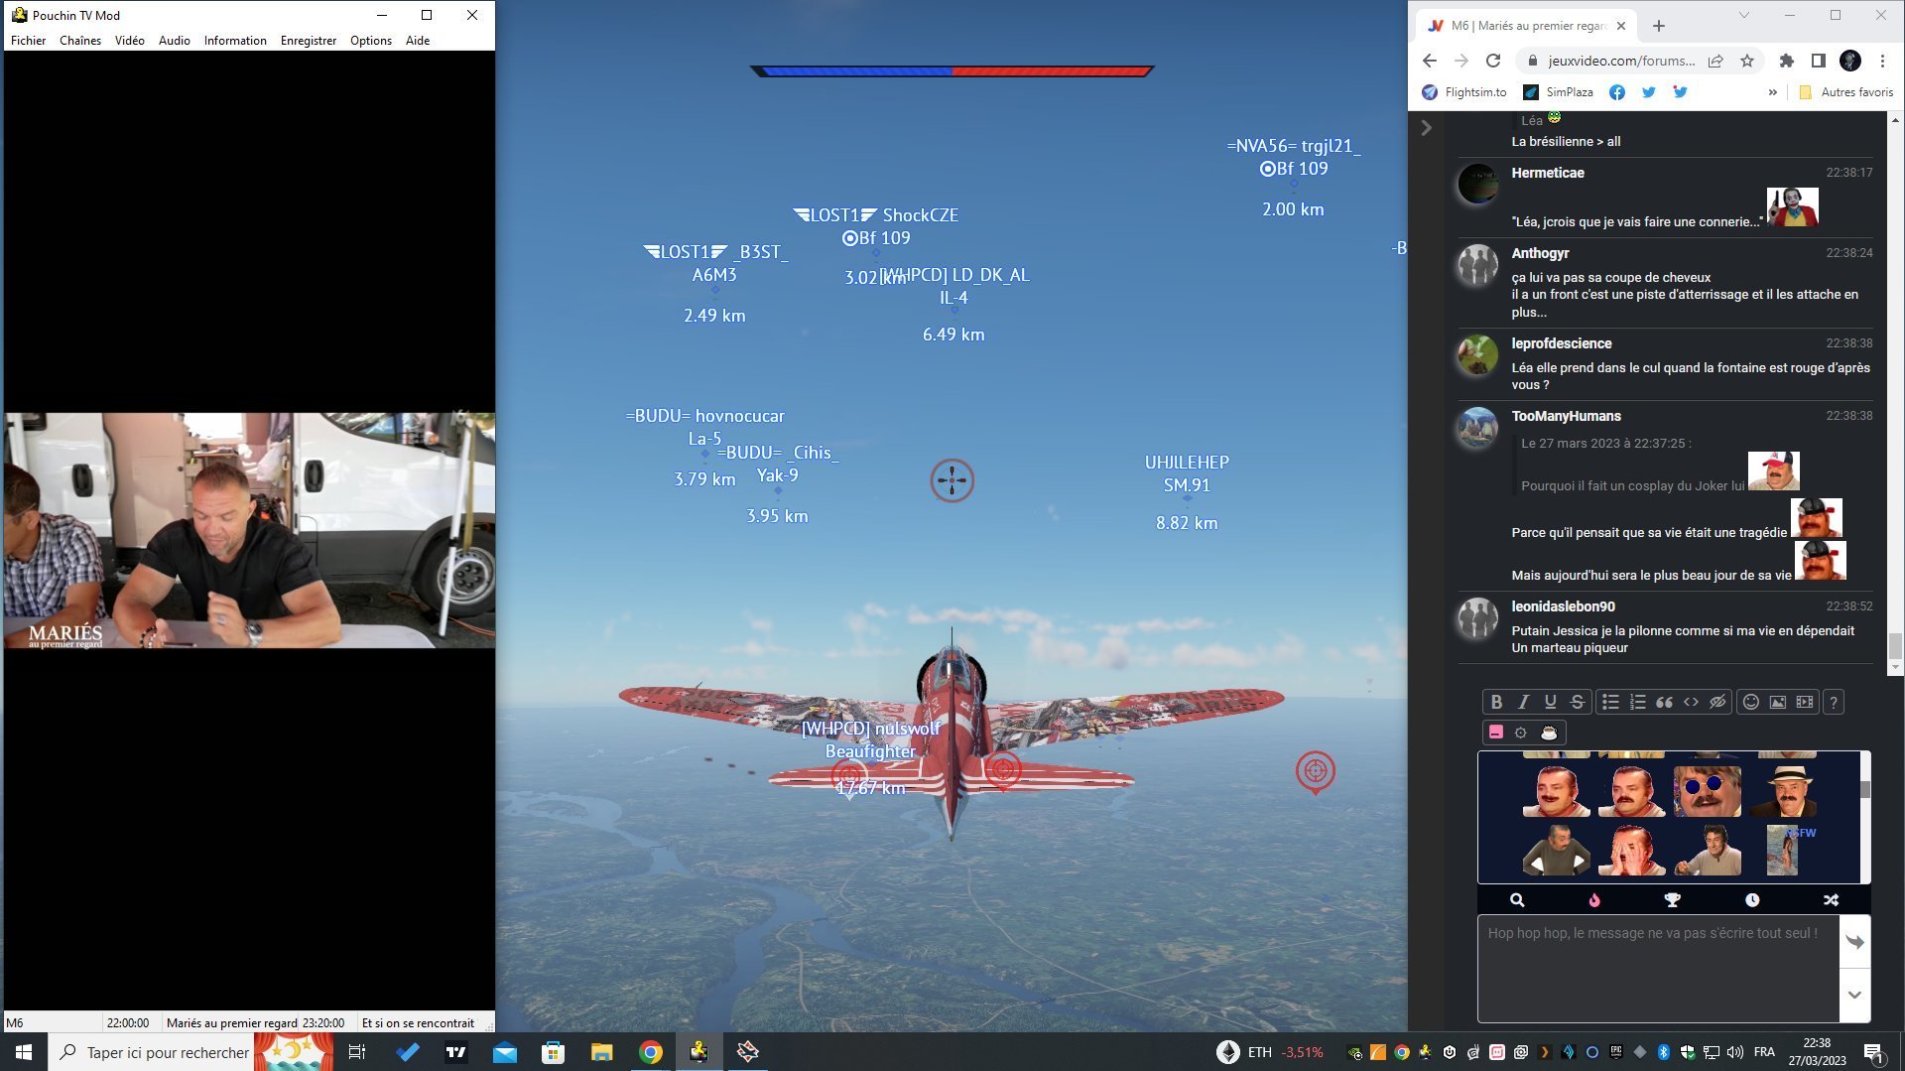Screen dimensions: 1905x1071
Task: Shuffle stickers with the random icon
Action: (1831, 900)
